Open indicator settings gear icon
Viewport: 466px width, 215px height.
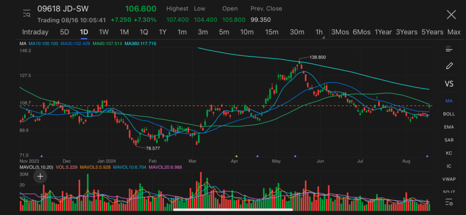tap(449, 202)
